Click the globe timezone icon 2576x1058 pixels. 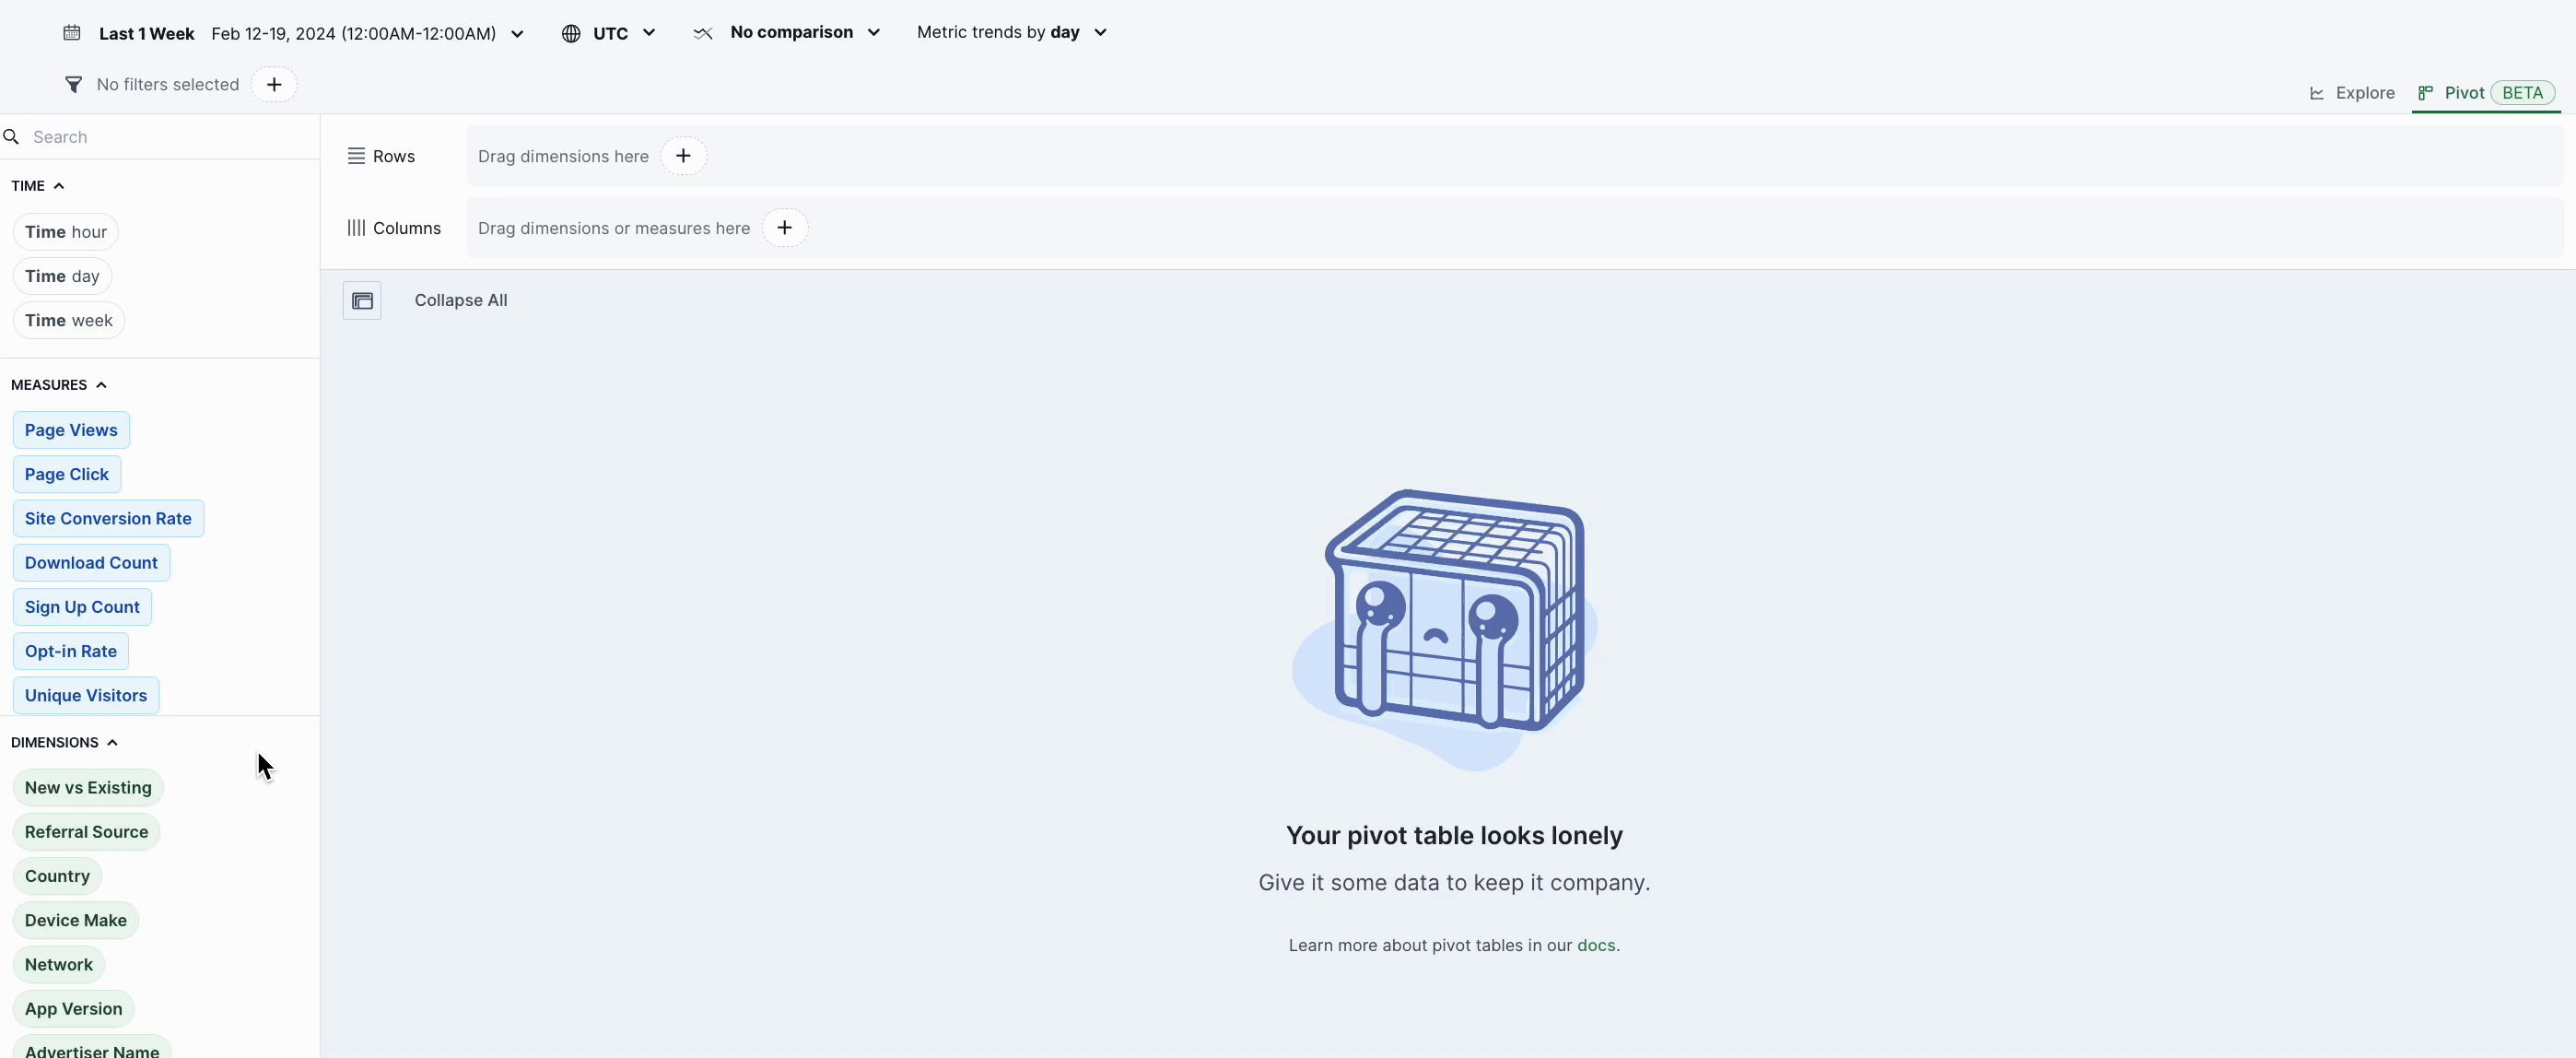[x=571, y=34]
